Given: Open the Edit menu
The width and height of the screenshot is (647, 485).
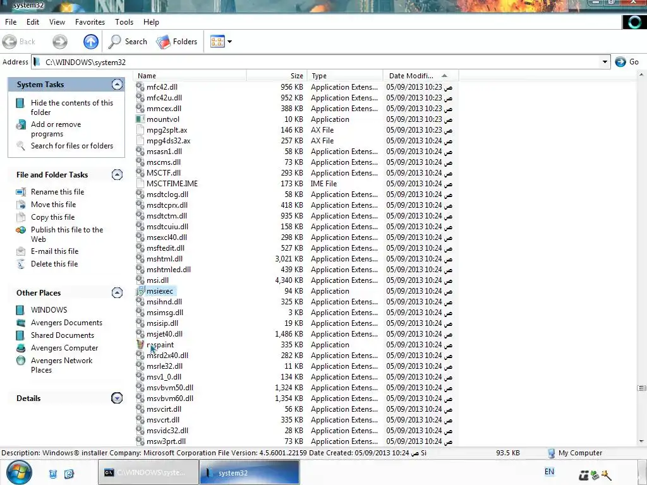Looking at the screenshot, I should (x=33, y=22).
